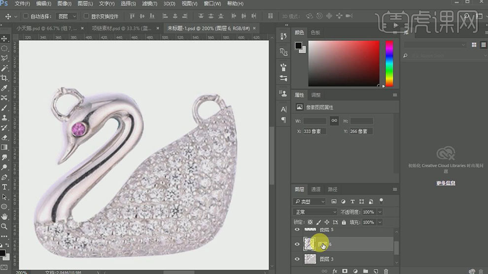Switch to the 色板 tab

(x=315, y=32)
